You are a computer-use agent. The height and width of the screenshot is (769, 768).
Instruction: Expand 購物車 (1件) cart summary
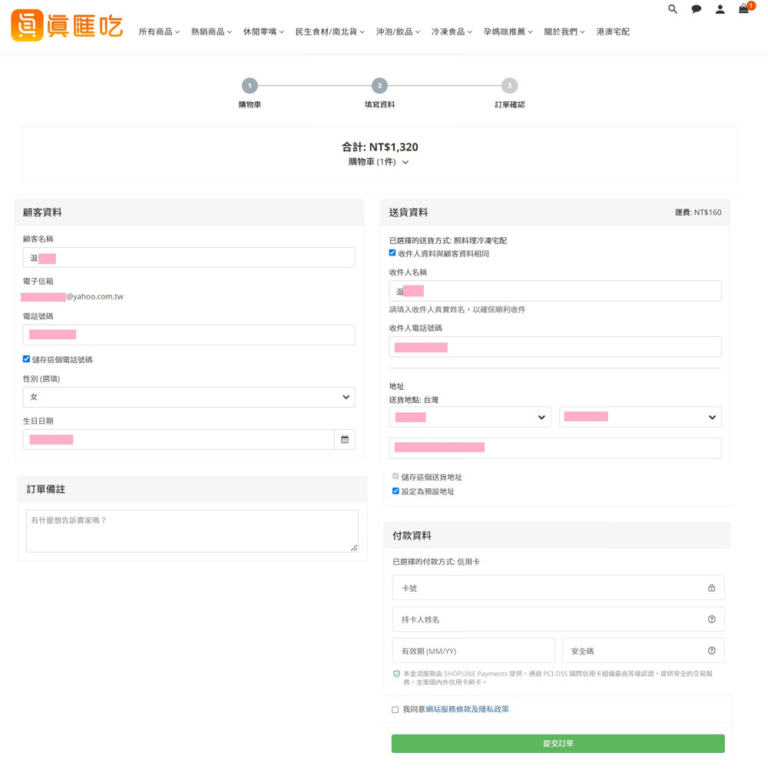[379, 162]
